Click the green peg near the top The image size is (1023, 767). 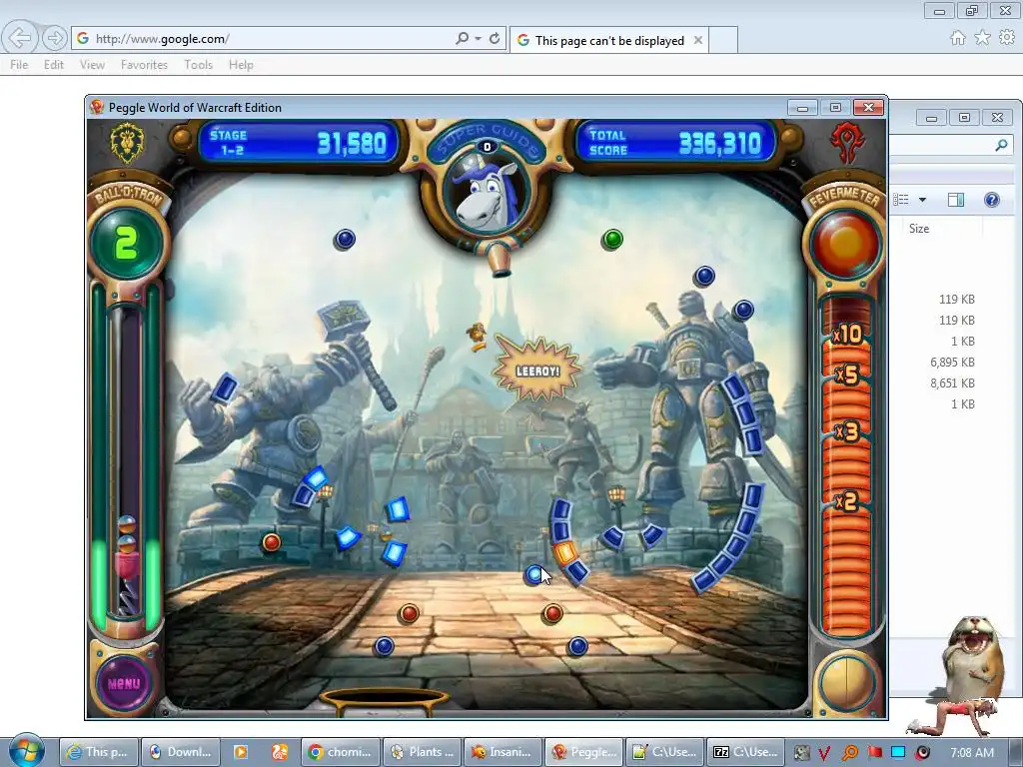point(612,239)
